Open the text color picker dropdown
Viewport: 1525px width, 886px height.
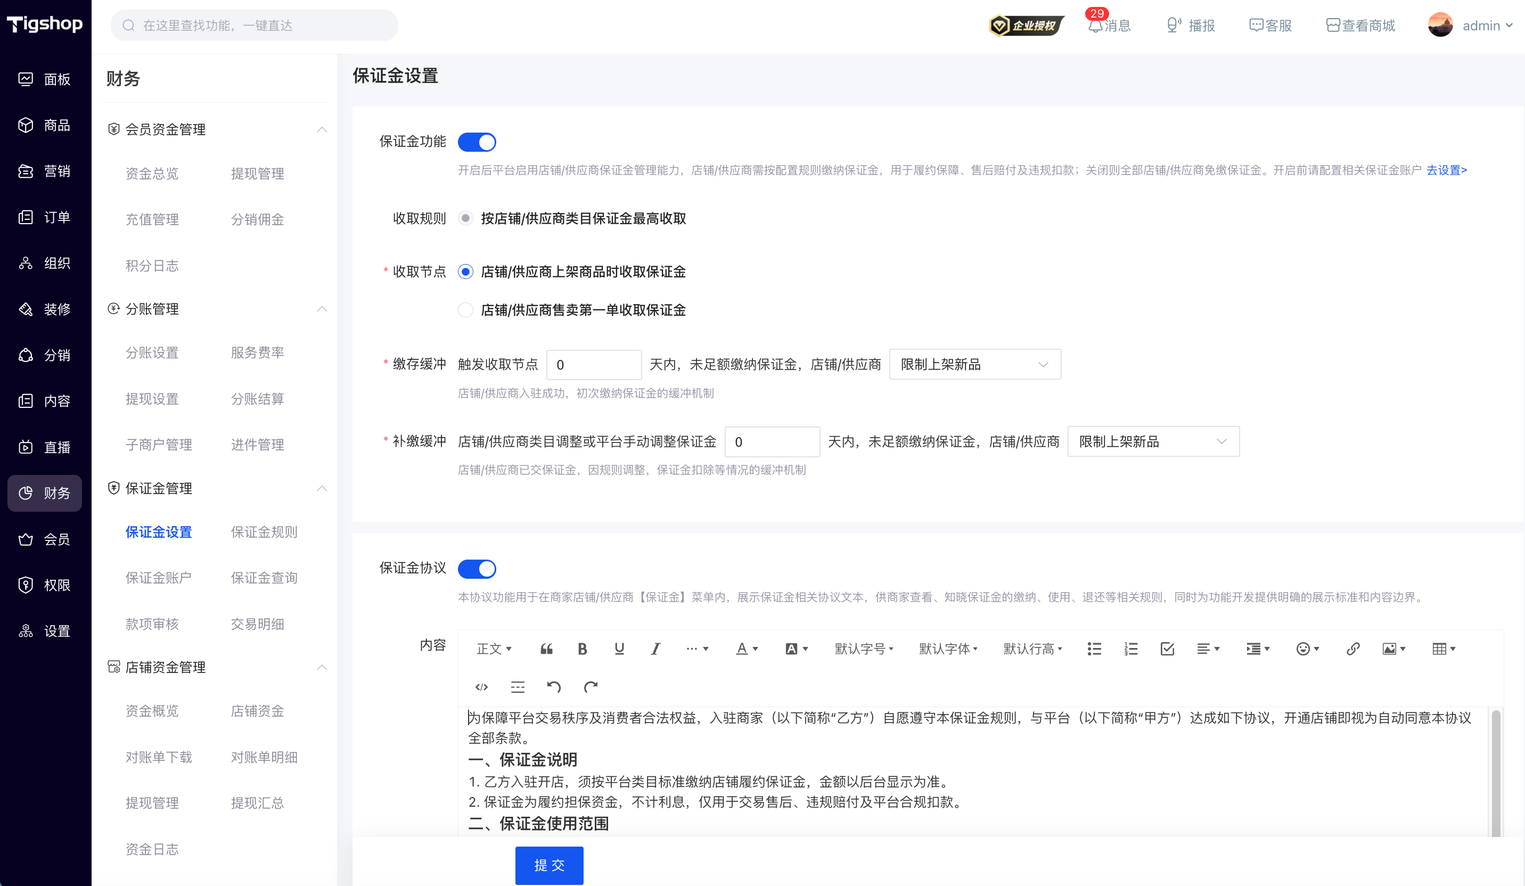click(x=747, y=649)
